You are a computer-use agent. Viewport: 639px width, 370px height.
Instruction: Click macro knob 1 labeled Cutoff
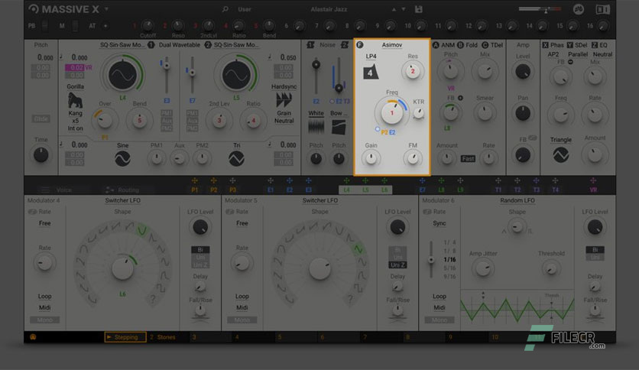(x=148, y=26)
